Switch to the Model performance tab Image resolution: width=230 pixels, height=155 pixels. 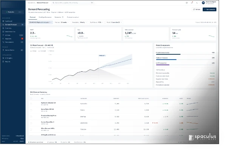[x=45, y=17]
